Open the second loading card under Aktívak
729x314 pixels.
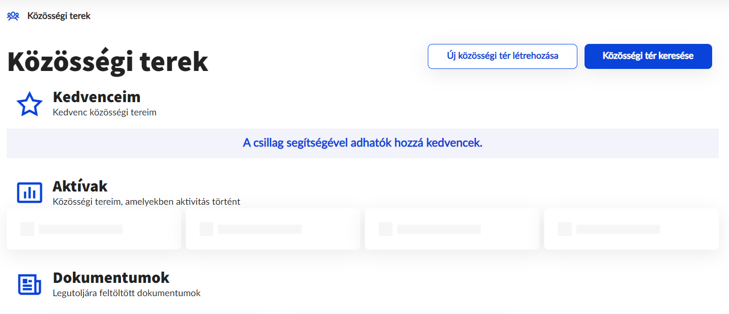tap(273, 229)
